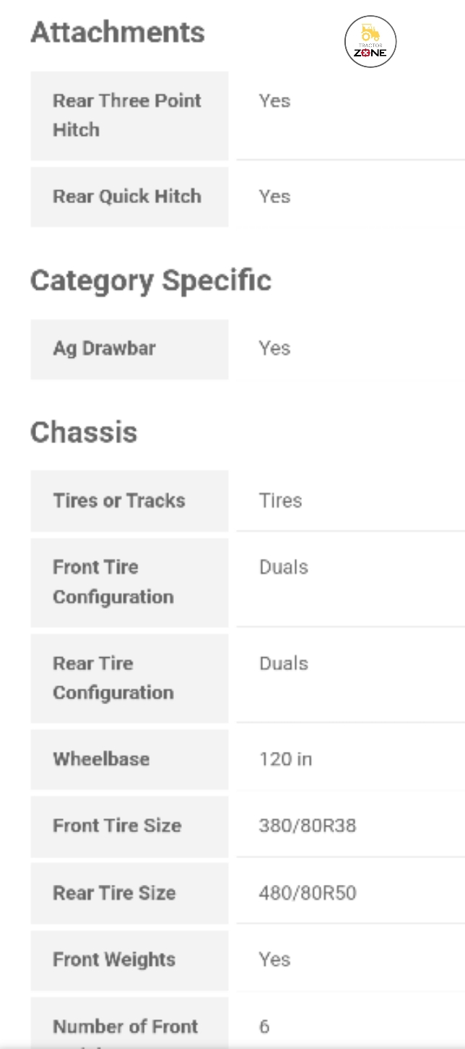Select the Tires or Tracks label
This screenshot has height=1049, width=465.
point(119,501)
